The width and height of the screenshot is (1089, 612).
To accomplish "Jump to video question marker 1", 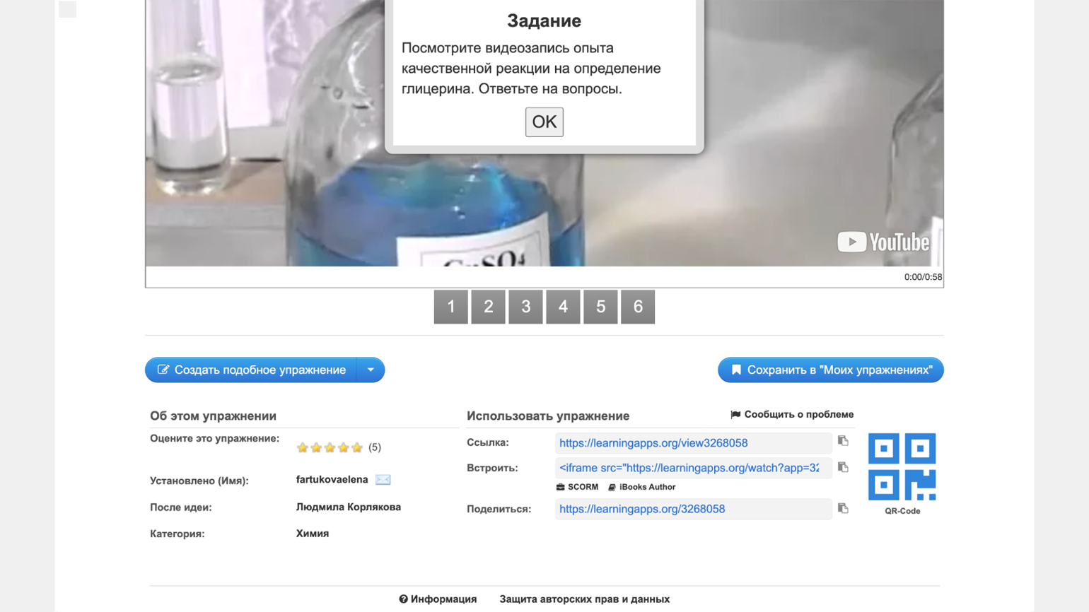I will point(450,307).
